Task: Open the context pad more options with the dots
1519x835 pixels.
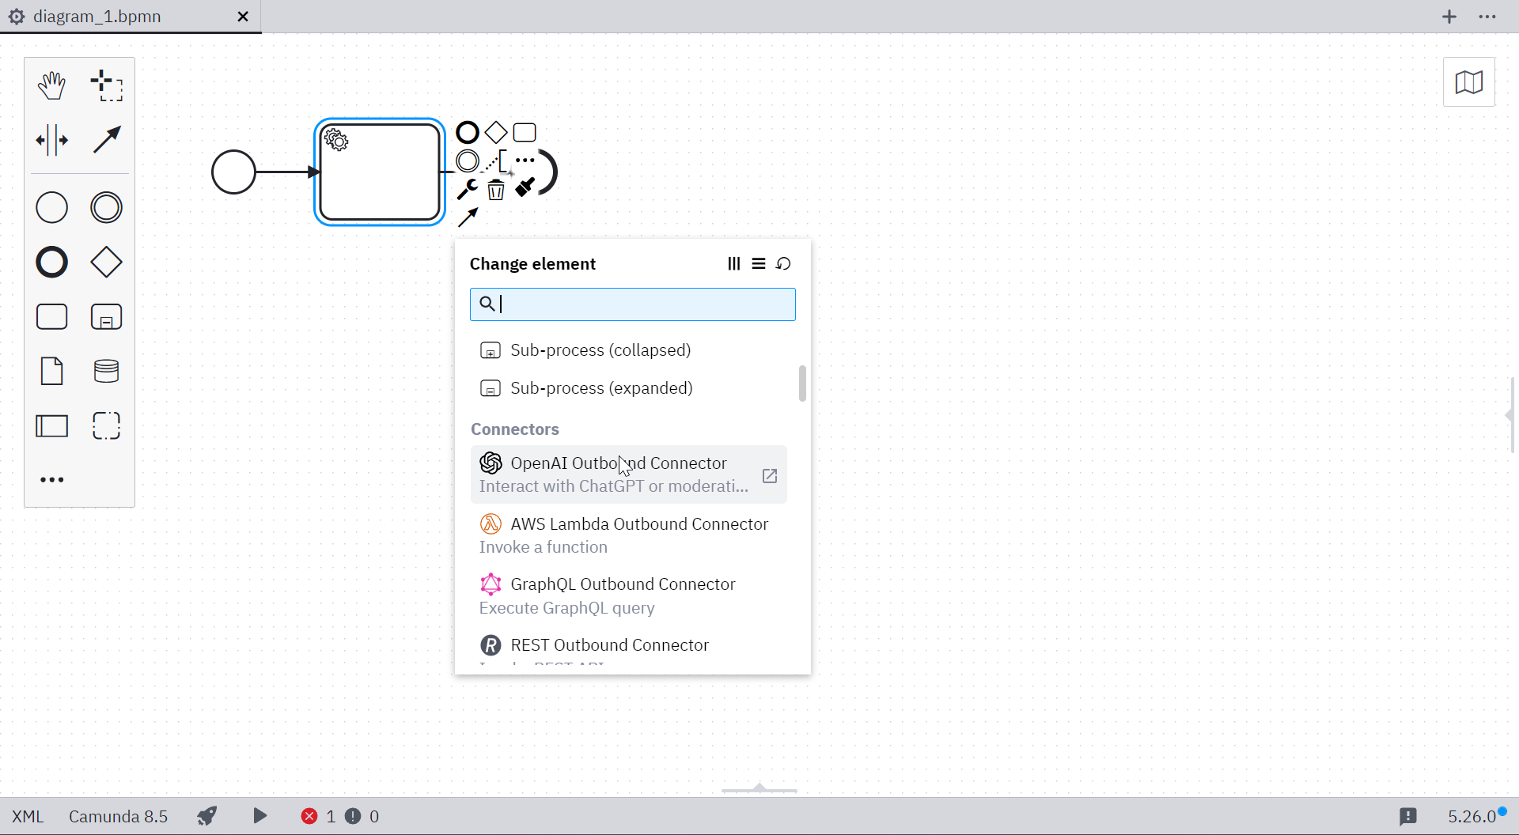Action: (525, 160)
